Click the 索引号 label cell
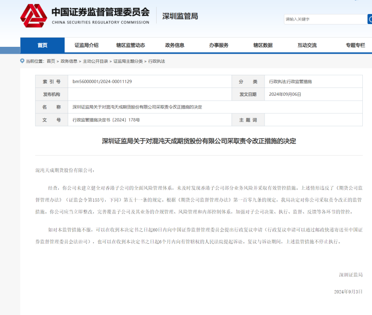Viewport: 372px width, 315px height. (x=51, y=82)
